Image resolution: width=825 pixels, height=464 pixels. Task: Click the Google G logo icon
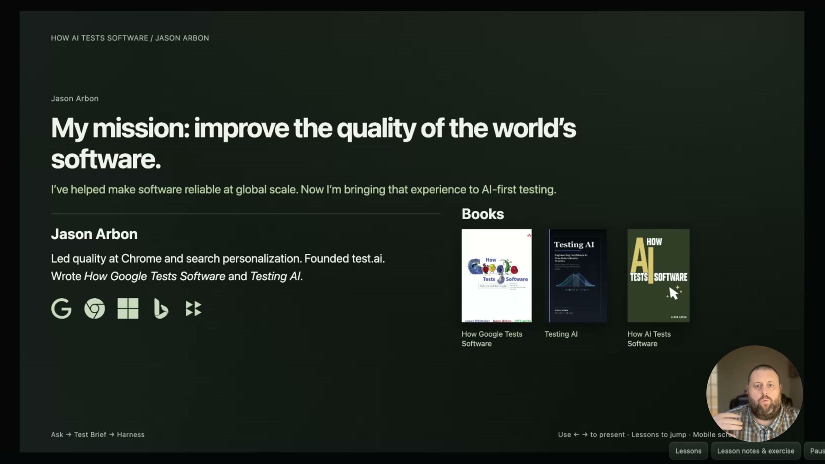[61, 308]
